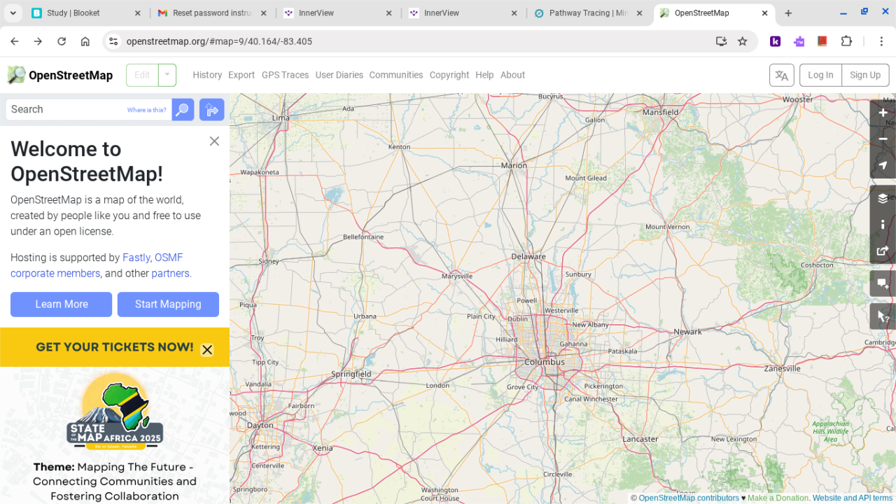The image size is (896, 504).
Task: Click the OpenStreetMap logo
Action: coord(60,75)
